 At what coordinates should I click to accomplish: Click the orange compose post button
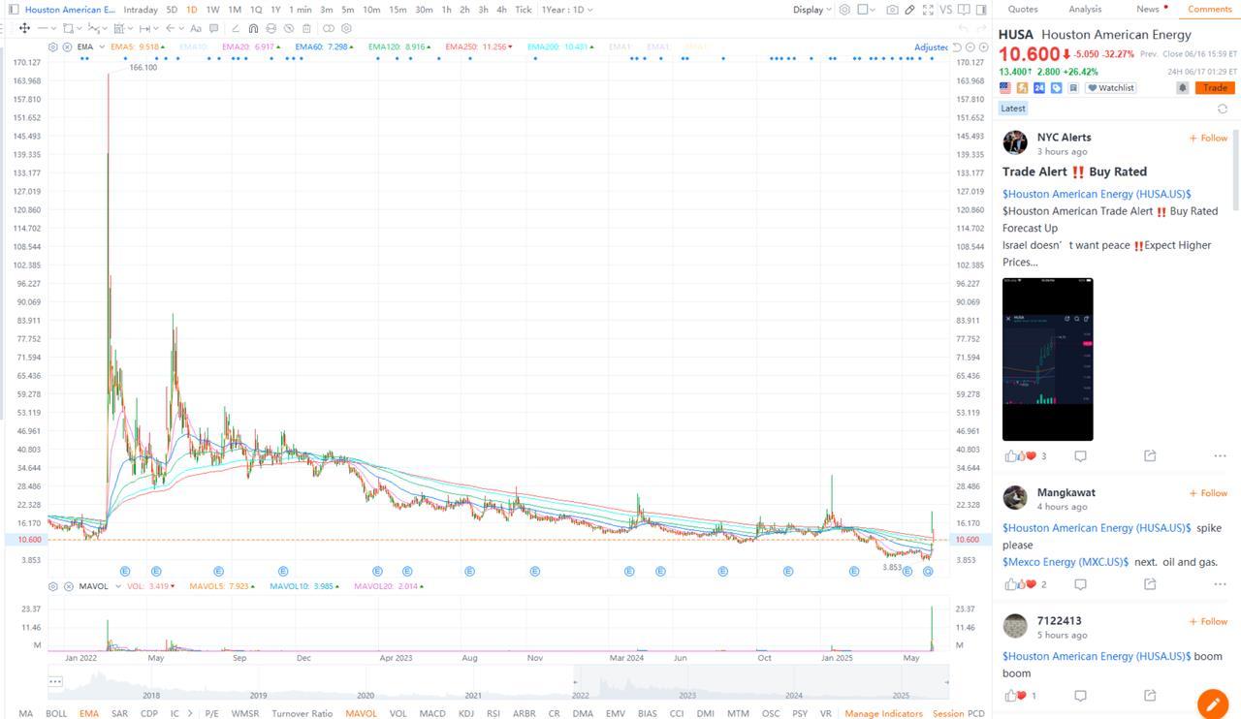click(x=1212, y=703)
